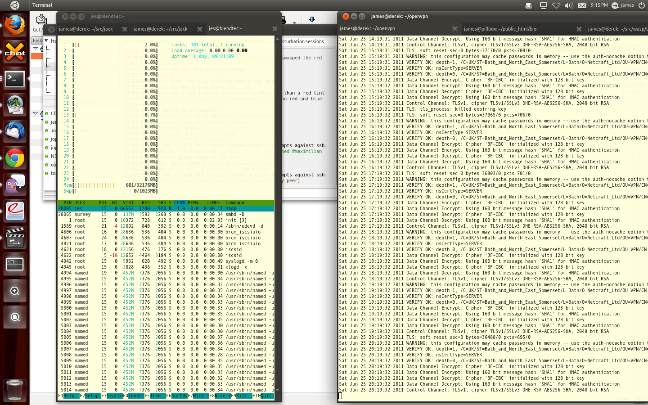Open the power session menu icon
This screenshot has width=648, height=405.
tap(641, 5)
